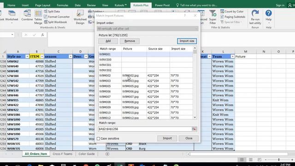Click the insert function fx icon
The image size is (295, 166).
pyautogui.click(x=43, y=35)
